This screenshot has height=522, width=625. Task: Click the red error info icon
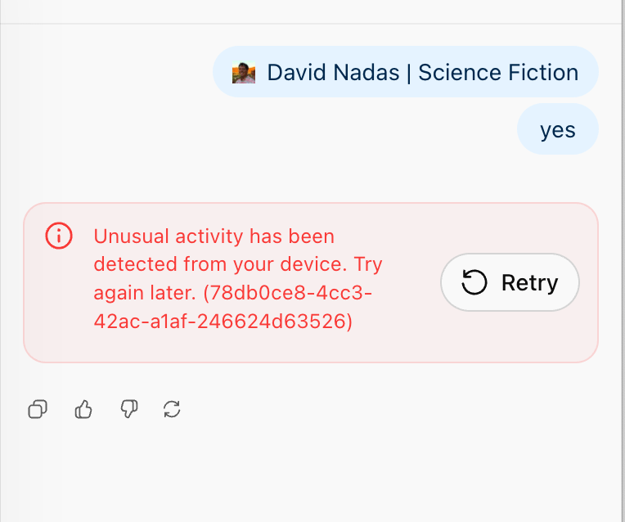coord(59,236)
